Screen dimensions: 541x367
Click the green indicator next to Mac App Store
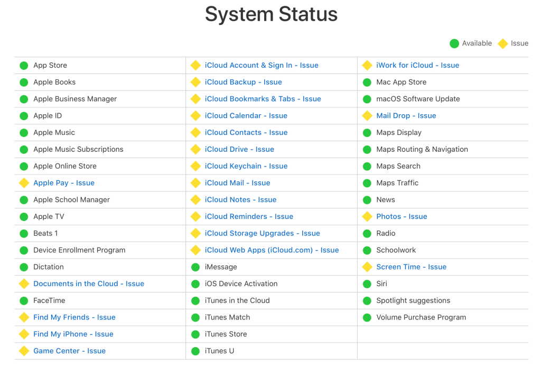click(367, 82)
